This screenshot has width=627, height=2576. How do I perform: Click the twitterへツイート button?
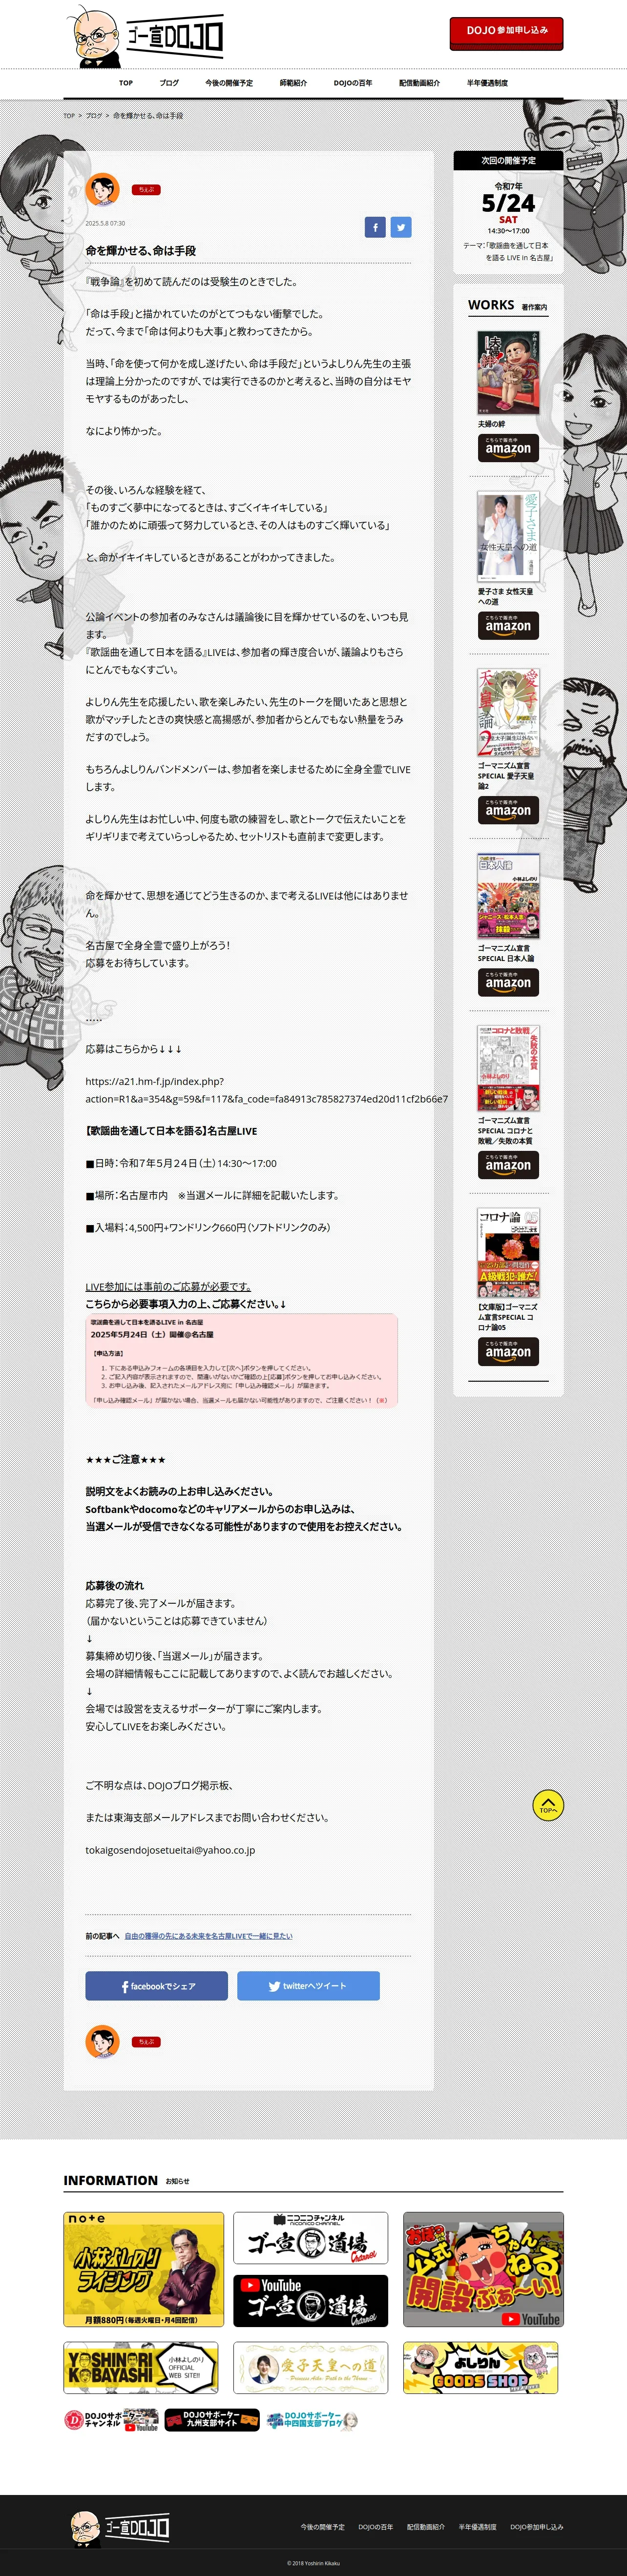tap(308, 1986)
